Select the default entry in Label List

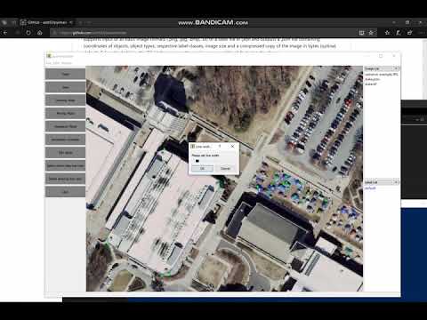(x=370, y=188)
